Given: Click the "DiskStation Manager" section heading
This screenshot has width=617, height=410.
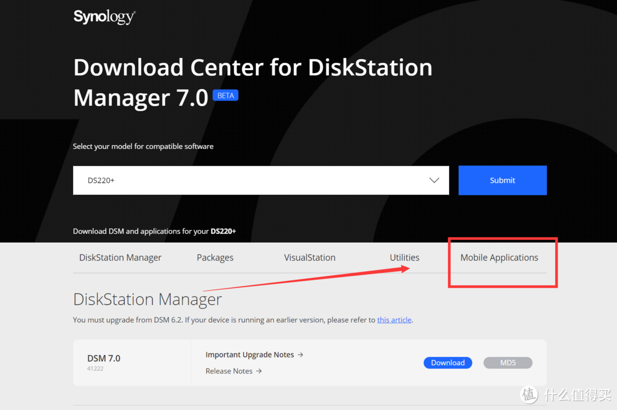Looking at the screenshot, I should click(147, 299).
